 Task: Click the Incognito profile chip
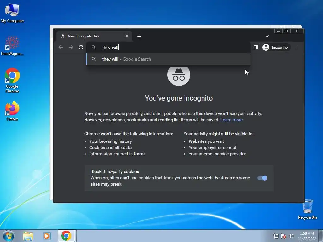(275, 47)
